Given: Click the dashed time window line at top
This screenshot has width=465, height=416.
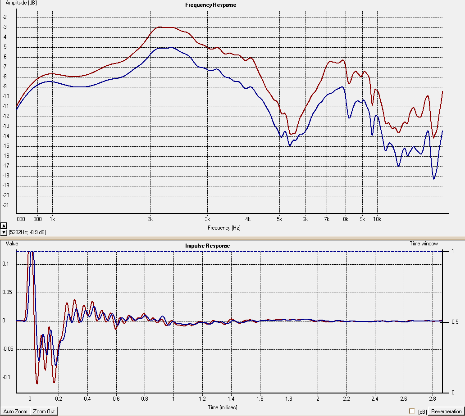Looking at the screenshot, I should 229,252.
